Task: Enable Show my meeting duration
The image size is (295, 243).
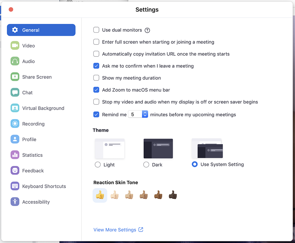Action: [x=96, y=78]
